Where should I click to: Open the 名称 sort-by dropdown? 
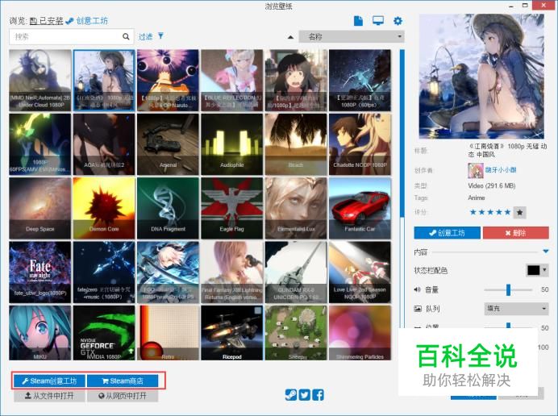point(352,36)
